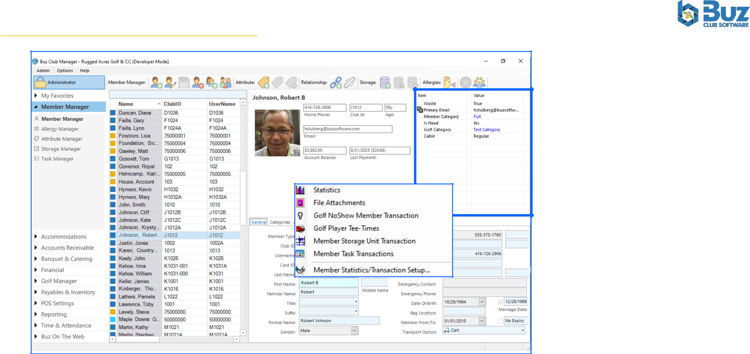Viewport: 750px width, 354px height.
Task: Open the Title dropdown
Action: tap(356, 302)
